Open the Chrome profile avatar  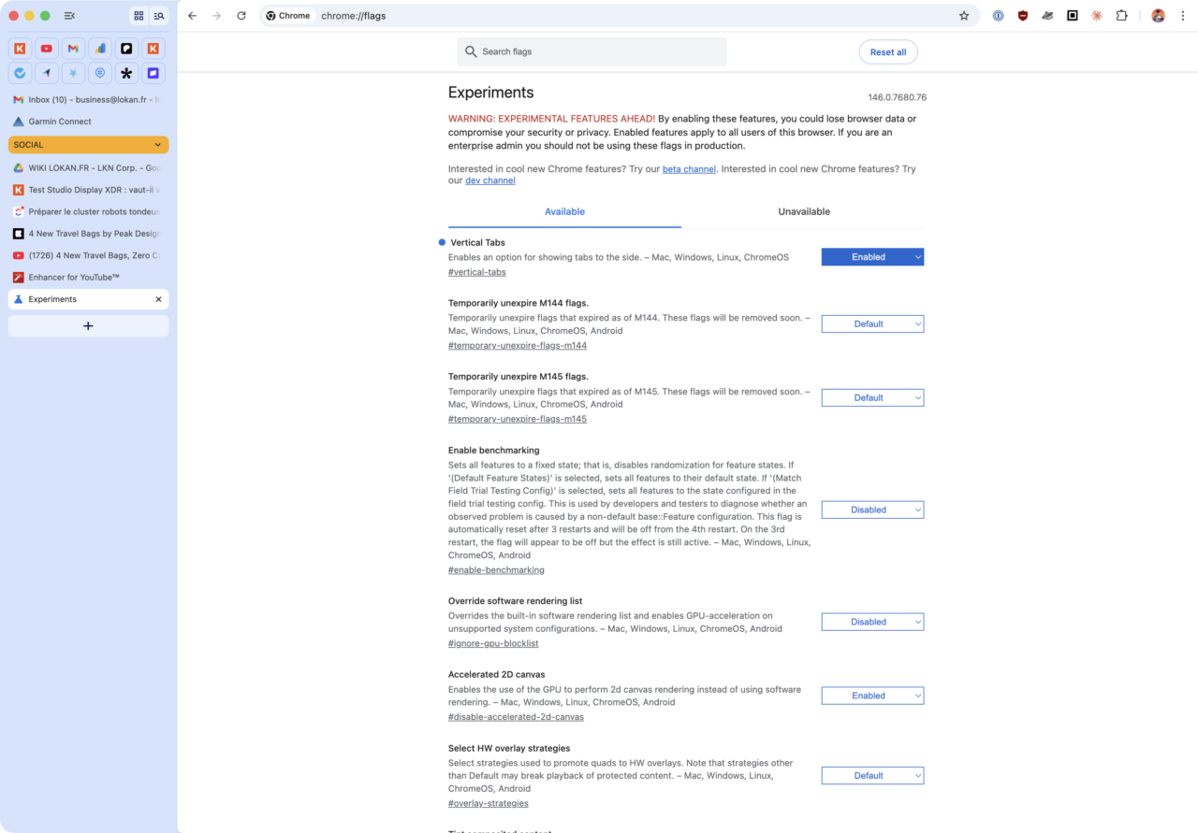point(1158,15)
